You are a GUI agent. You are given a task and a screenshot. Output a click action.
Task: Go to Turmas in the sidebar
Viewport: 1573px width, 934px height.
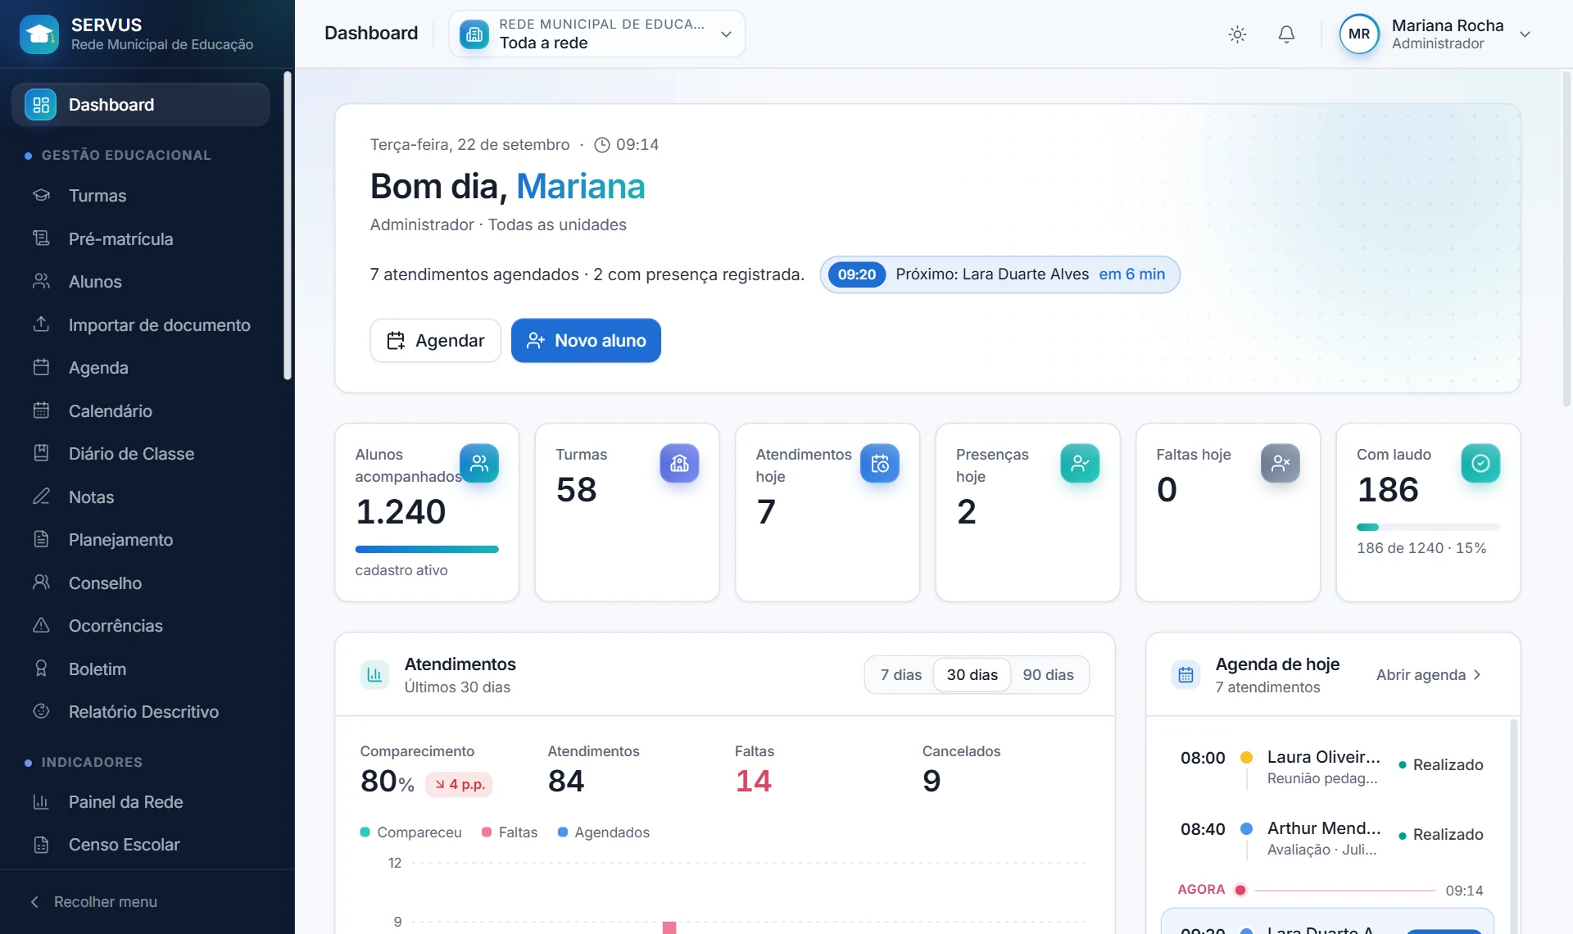tap(140, 196)
